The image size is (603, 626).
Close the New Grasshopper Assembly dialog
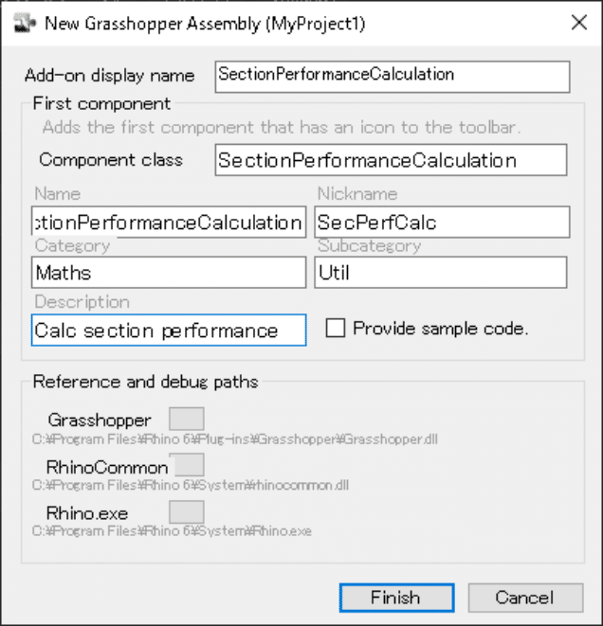click(x=578, y=22)
